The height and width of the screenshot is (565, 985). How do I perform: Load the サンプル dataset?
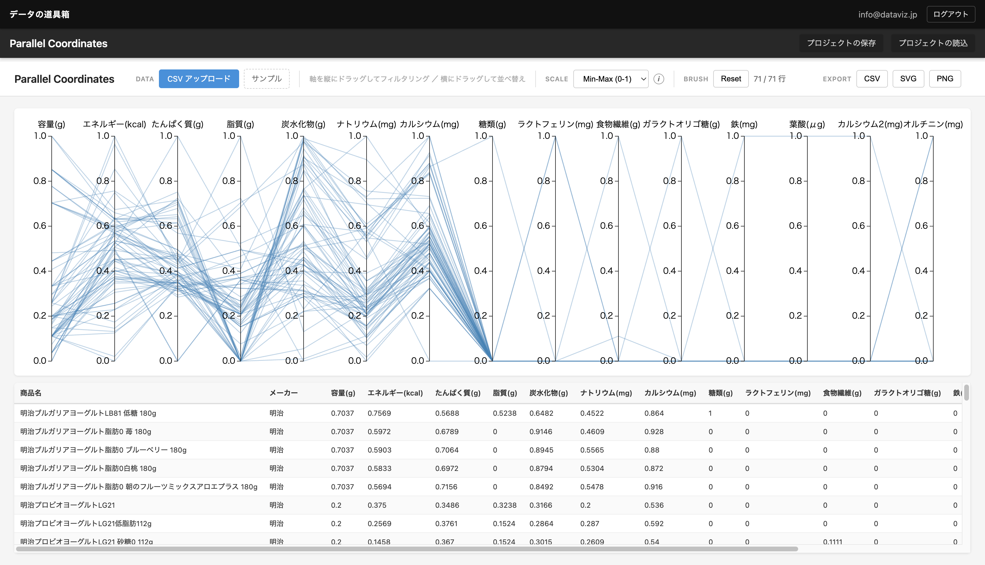(266, 79)
